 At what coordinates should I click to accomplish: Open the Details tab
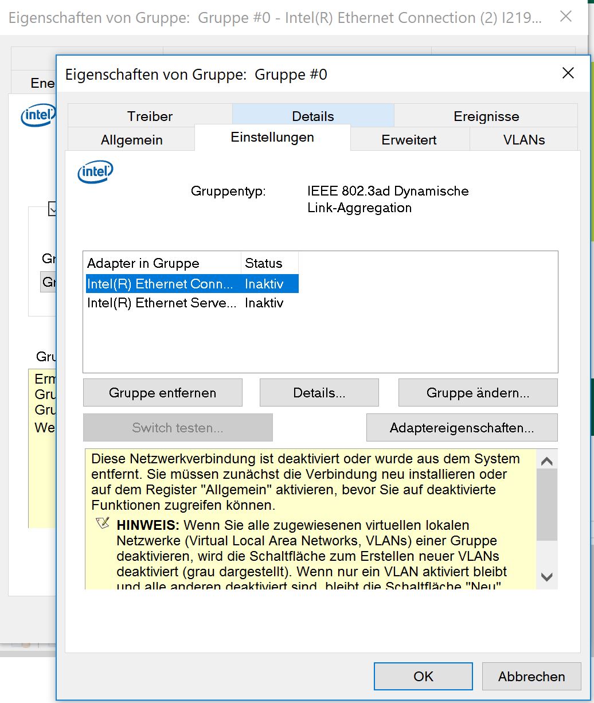[312, 116]
